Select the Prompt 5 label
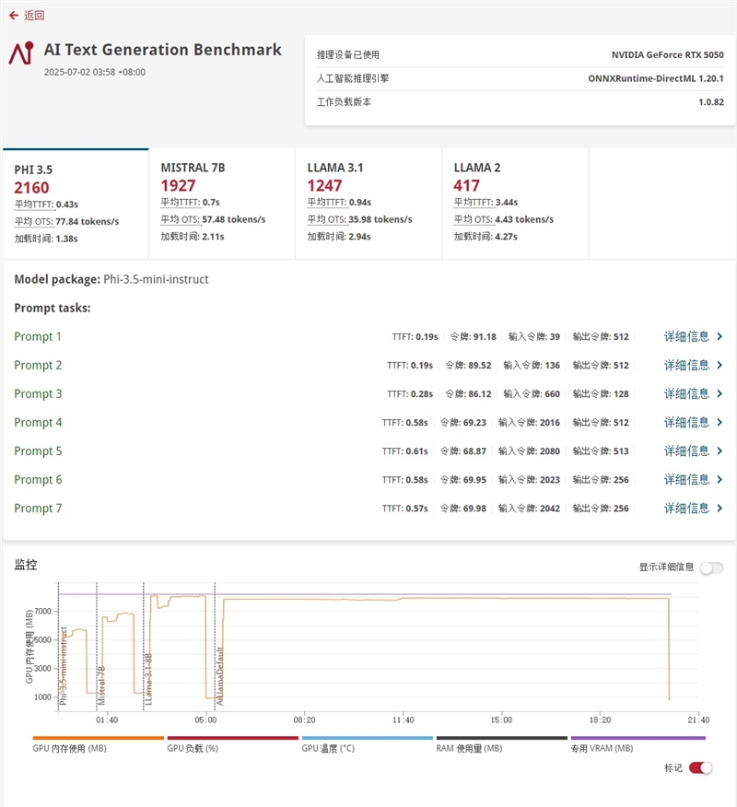Image resolution: width=737 pixels, height=807 pixels. [38, 451]
